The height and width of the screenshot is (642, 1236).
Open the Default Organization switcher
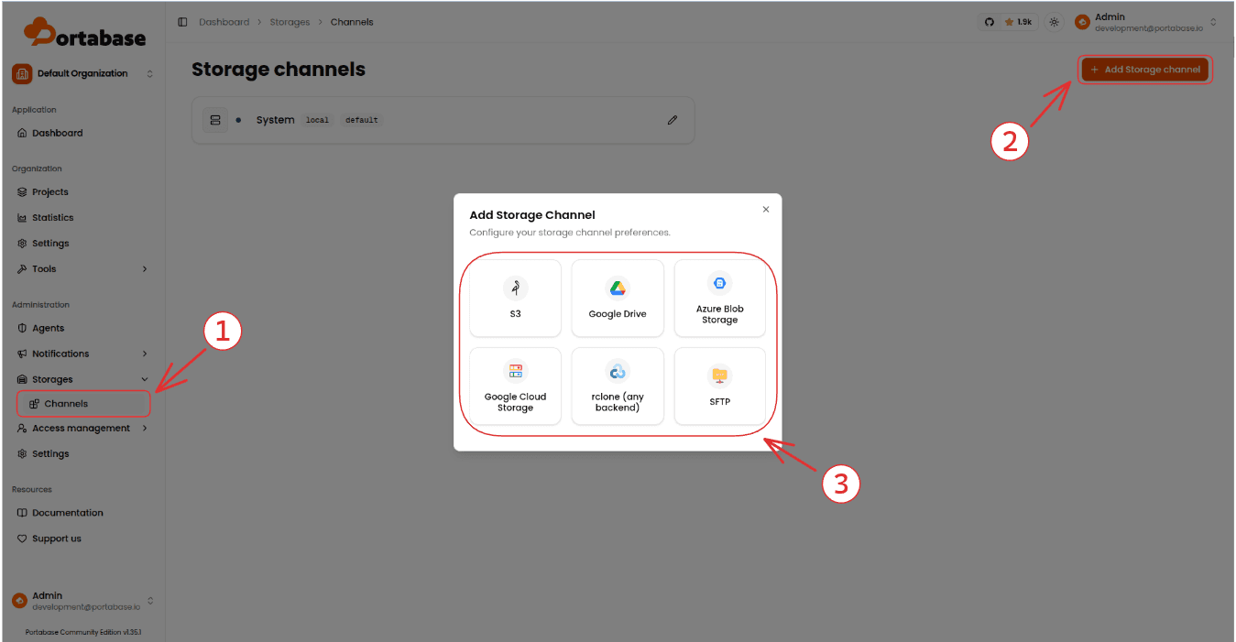83,73
